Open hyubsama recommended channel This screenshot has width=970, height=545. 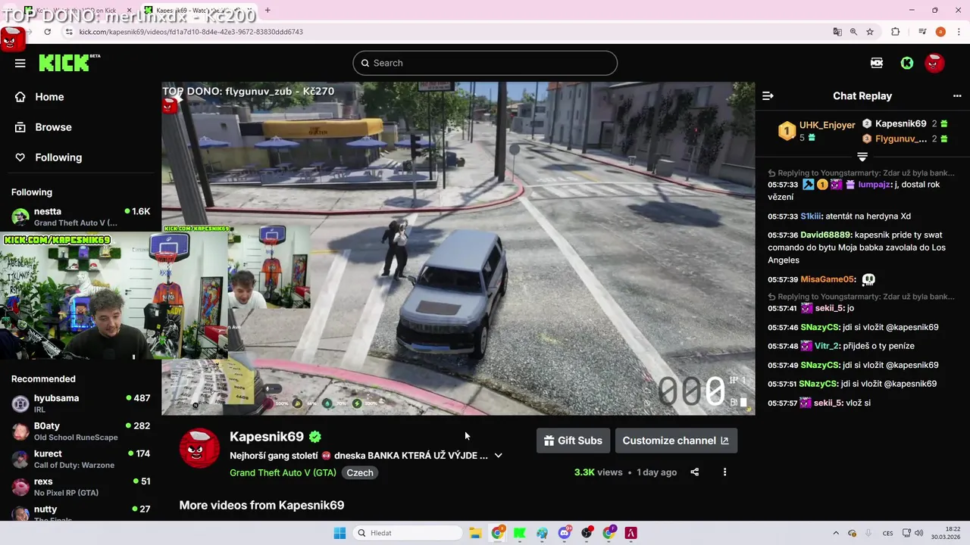pos(80,403)
